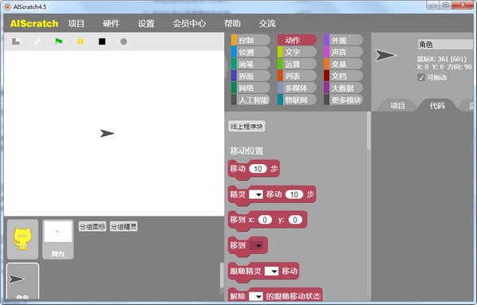
Task: Open the 列表 block category
Action: [x=297, y=76]
